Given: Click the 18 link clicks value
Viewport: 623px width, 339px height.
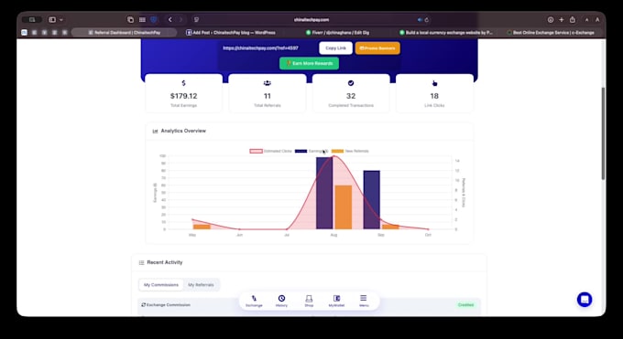Looking at the screenshot, I should 434,96.
